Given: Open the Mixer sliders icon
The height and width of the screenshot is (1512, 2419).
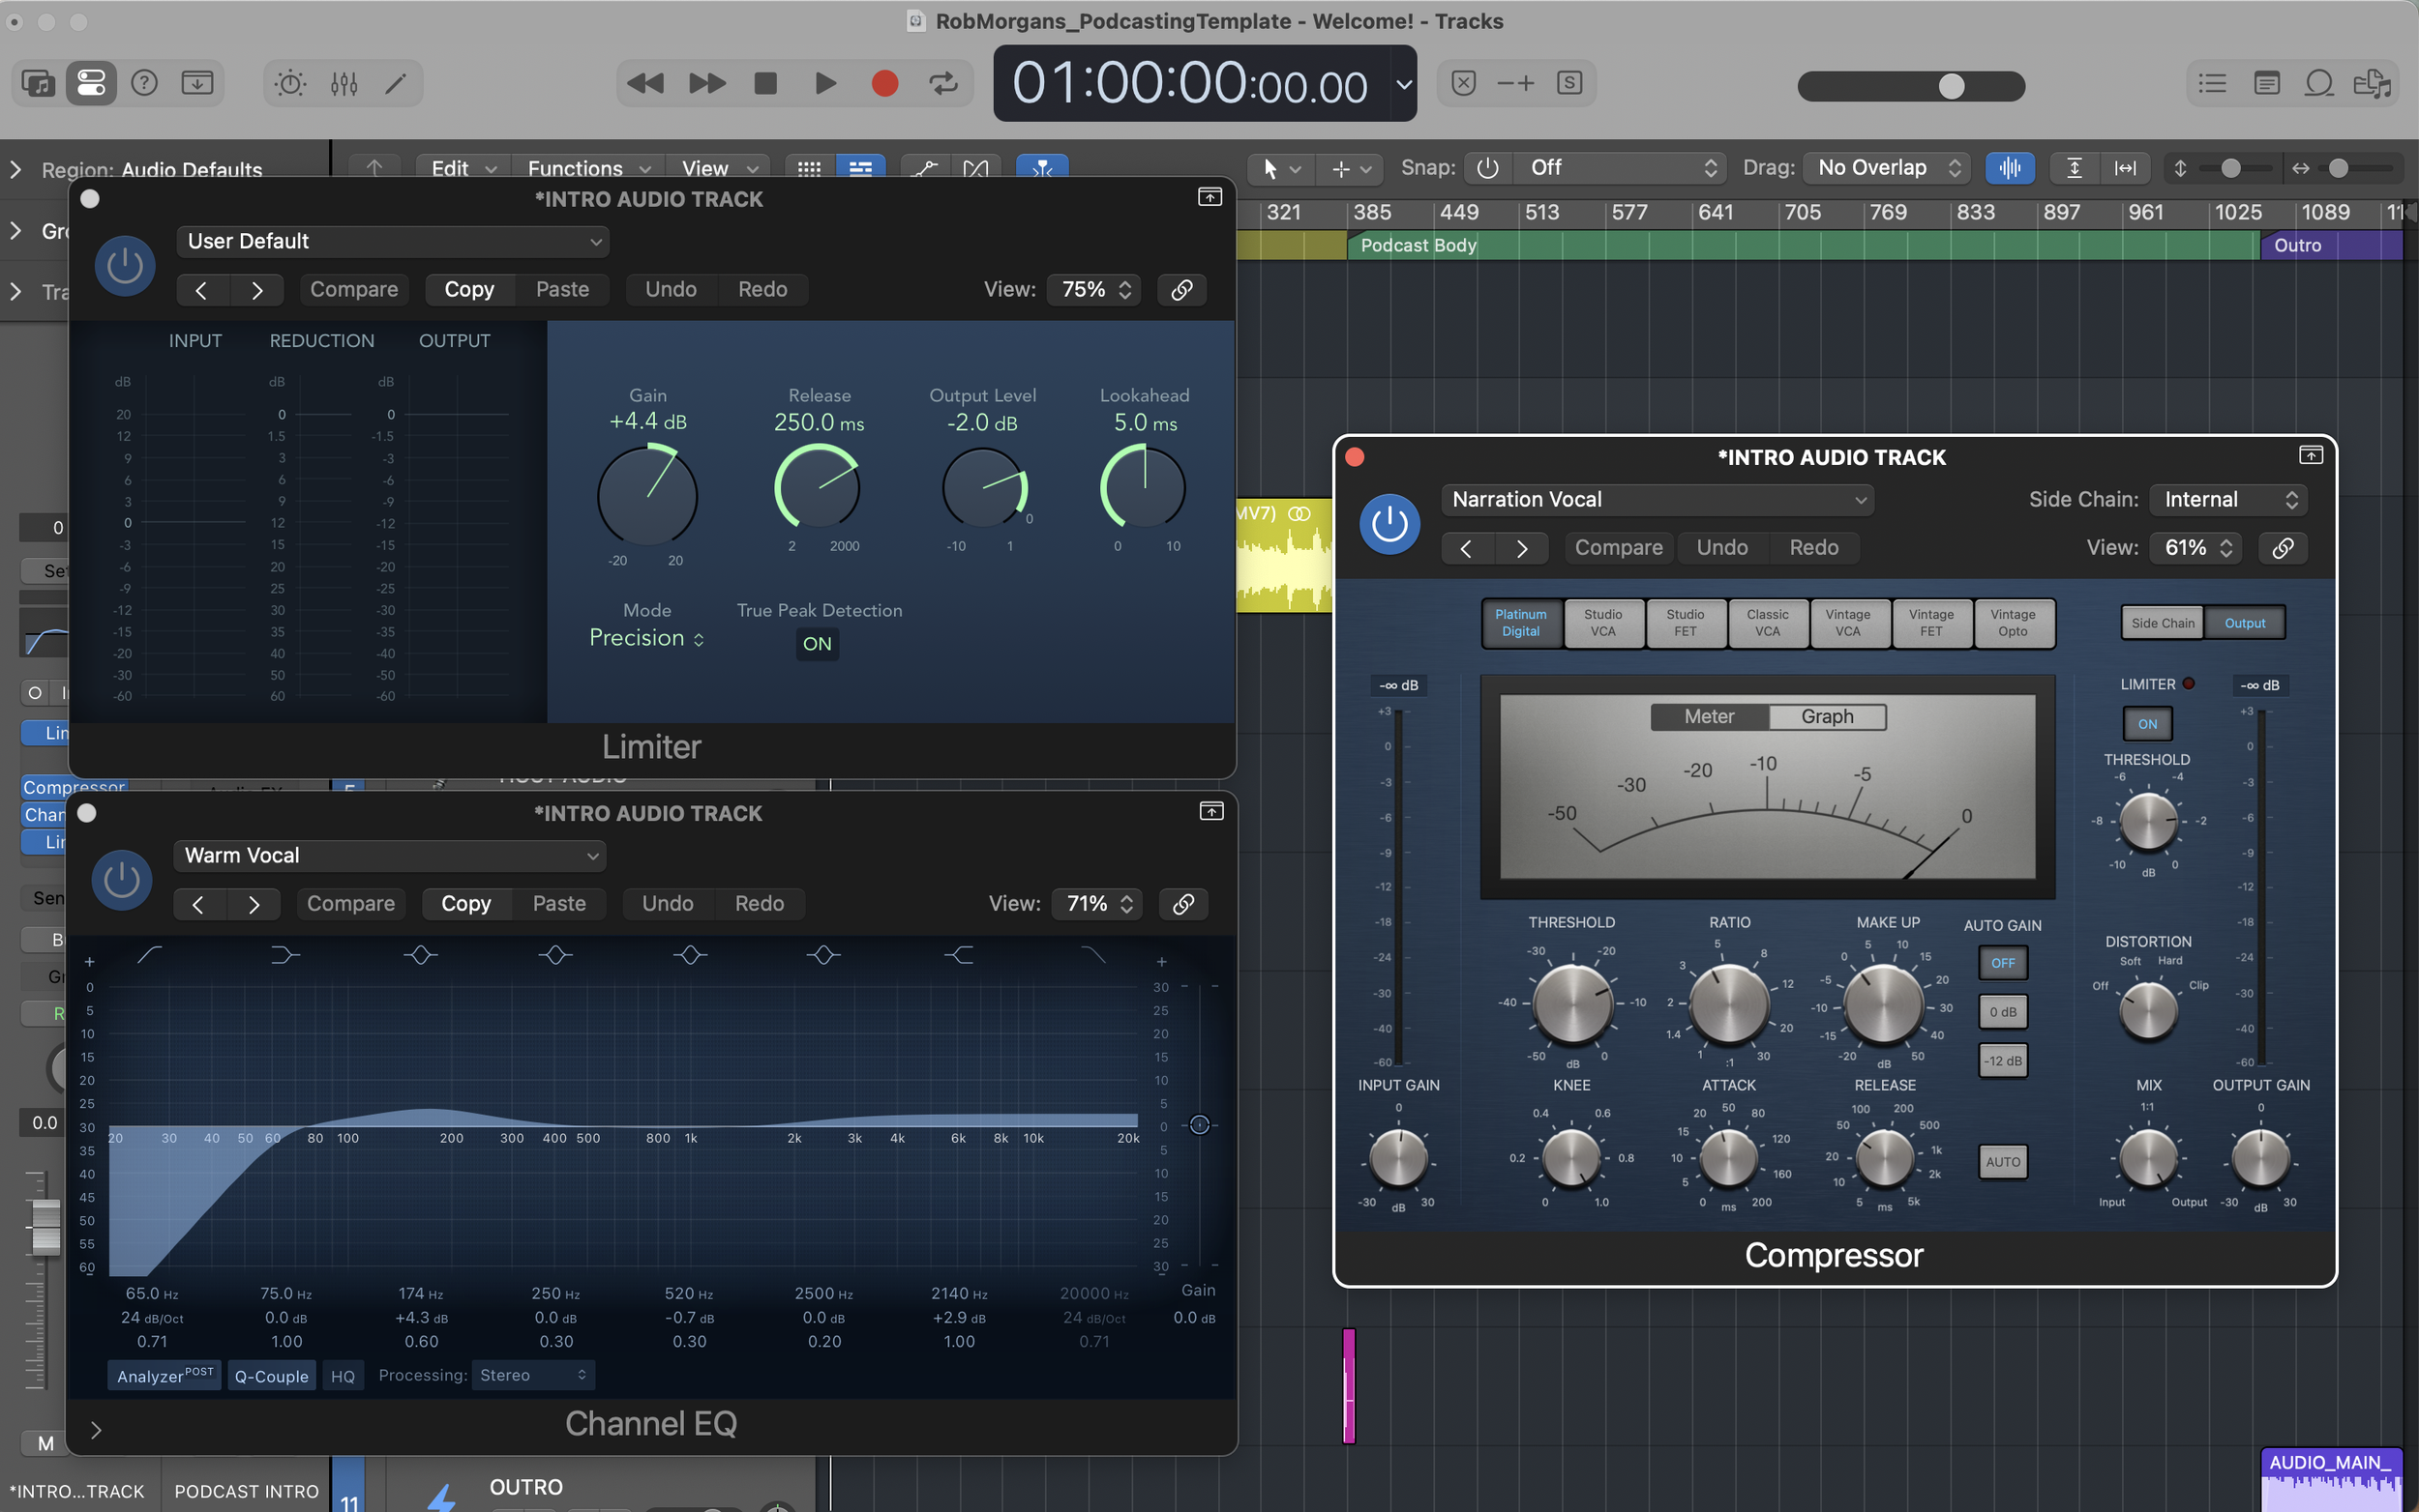Looking at the screenshot, I should coord(344,83).
